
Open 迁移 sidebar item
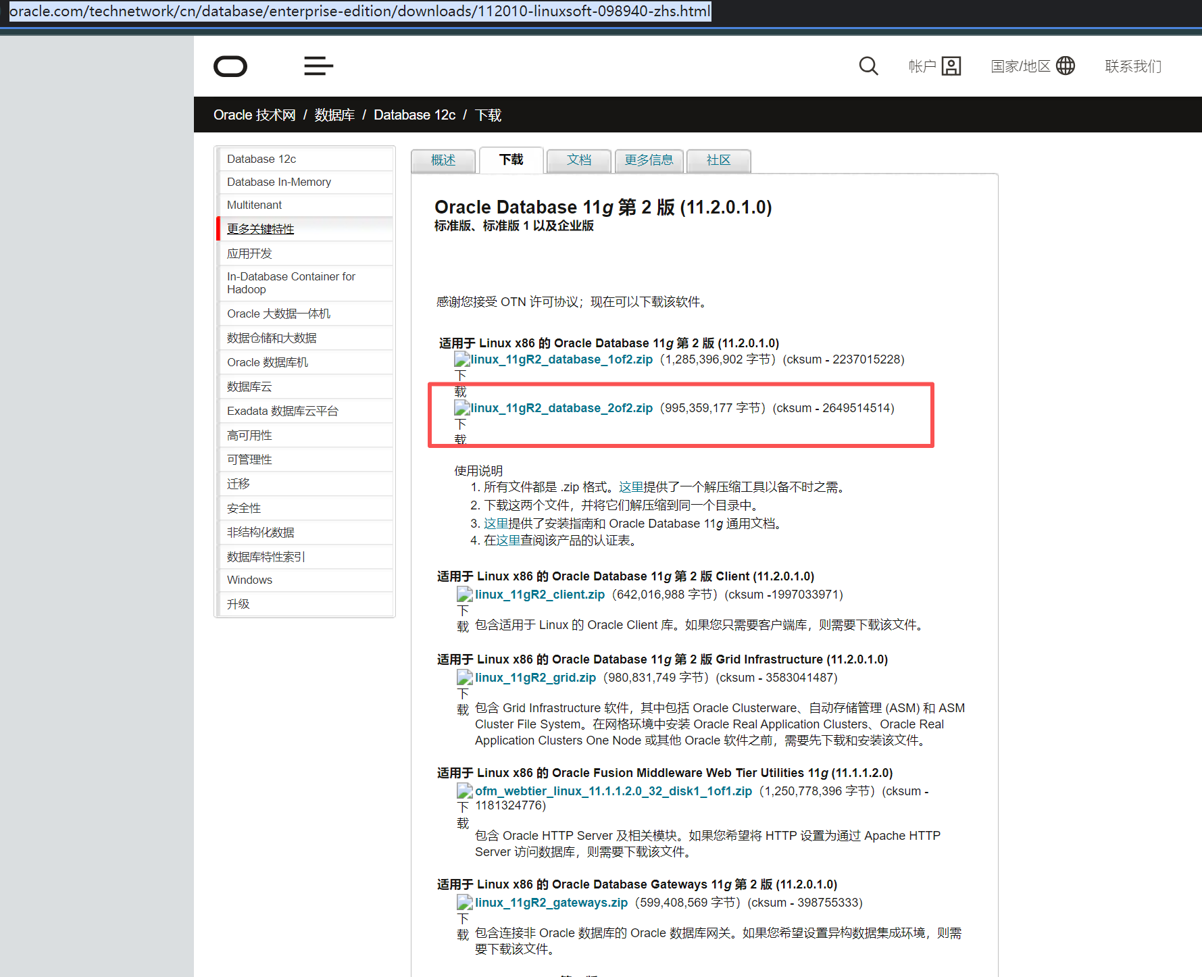[305, 484]
